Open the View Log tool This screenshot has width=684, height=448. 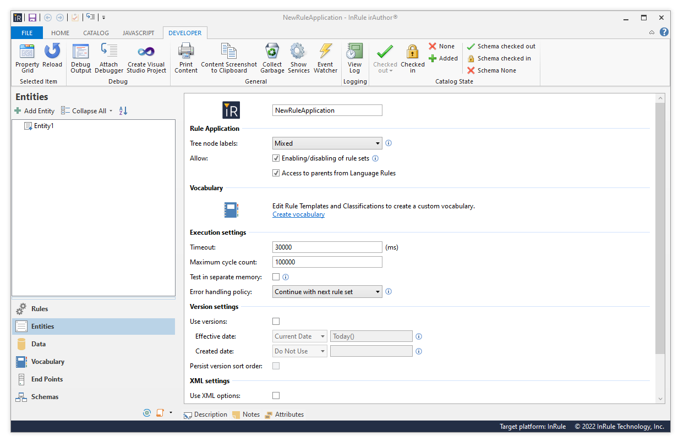click(x=354, y=58)
